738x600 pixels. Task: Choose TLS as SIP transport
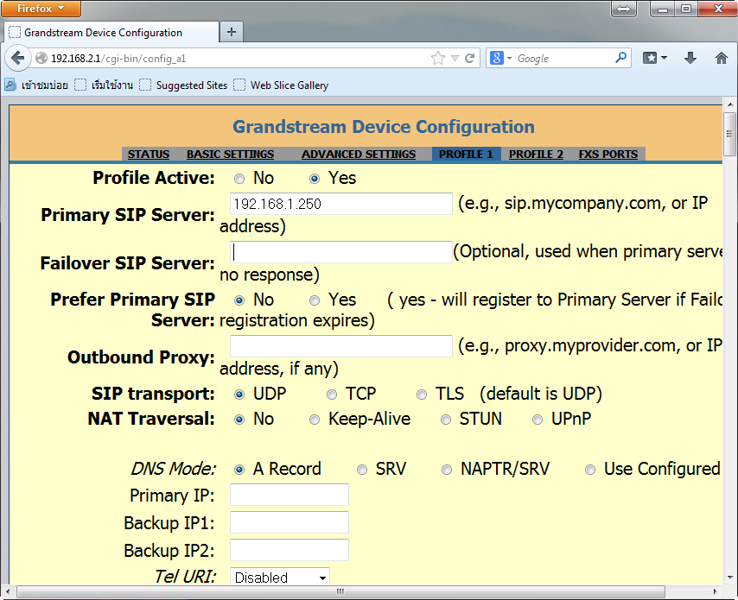(x=422, y=394)
